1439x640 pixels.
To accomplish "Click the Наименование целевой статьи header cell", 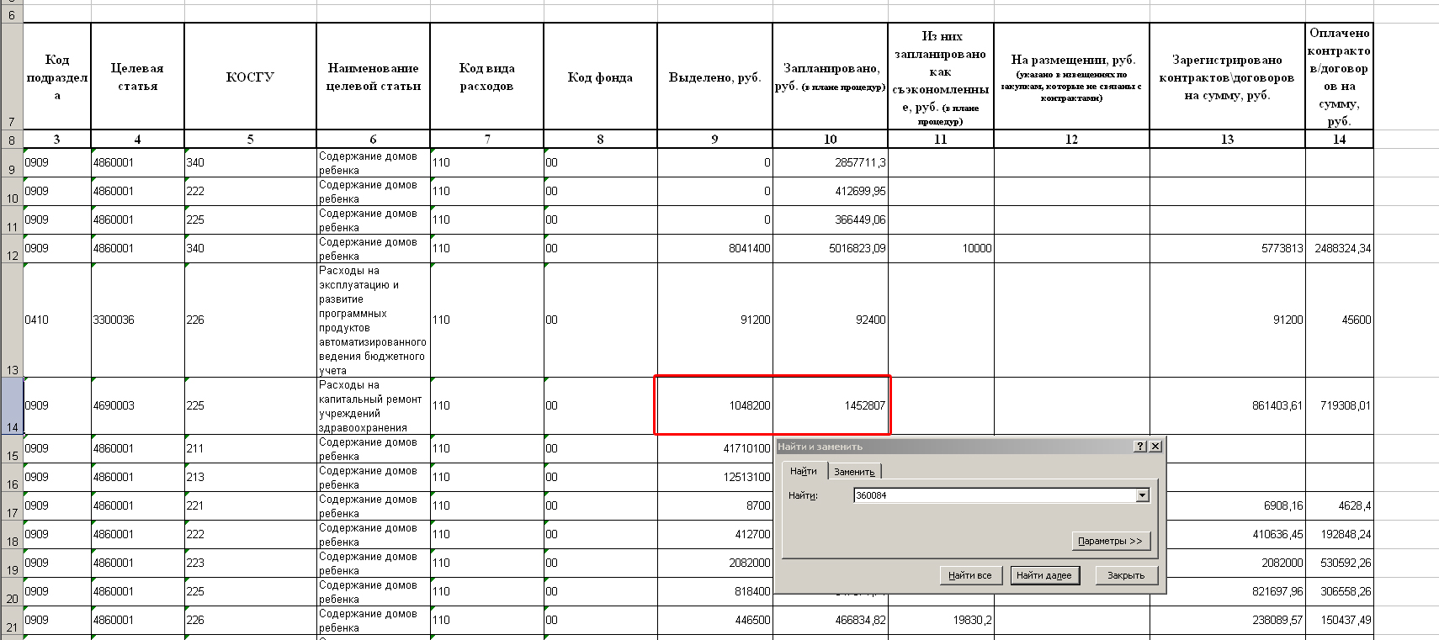I will (x=373, y=77).
